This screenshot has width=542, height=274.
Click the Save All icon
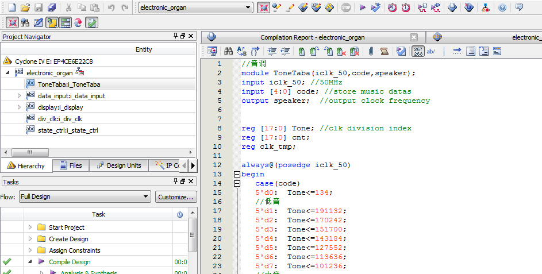click(52, 7)
